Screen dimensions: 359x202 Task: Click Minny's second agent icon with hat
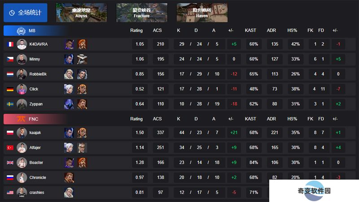(82, 59)
